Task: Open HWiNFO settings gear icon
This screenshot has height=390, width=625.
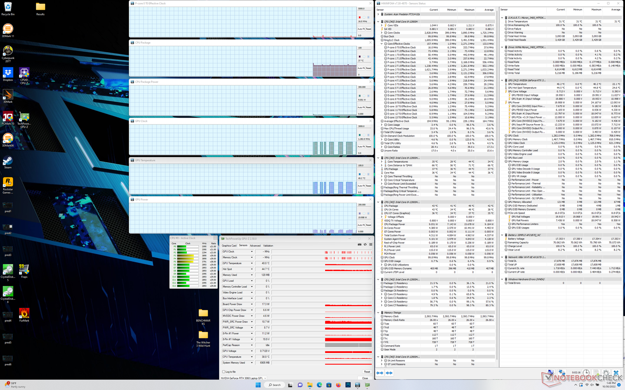Action: [606, 373]
